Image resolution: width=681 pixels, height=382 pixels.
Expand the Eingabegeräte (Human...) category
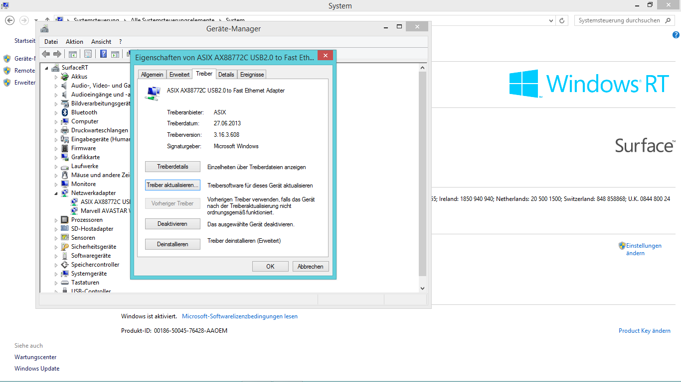(x=56, y=139)
